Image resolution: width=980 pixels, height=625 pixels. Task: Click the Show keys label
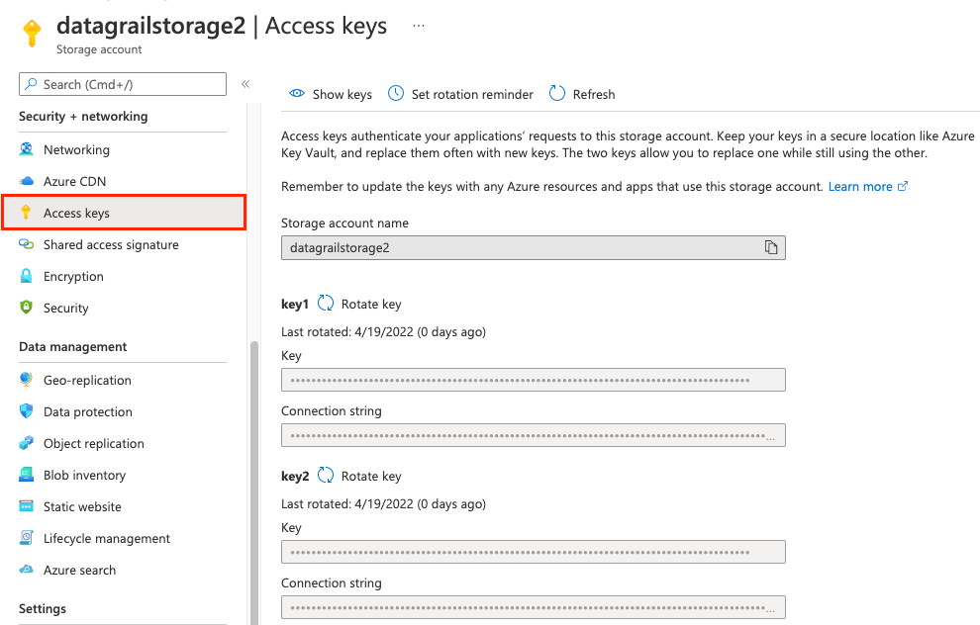(342, 94)
